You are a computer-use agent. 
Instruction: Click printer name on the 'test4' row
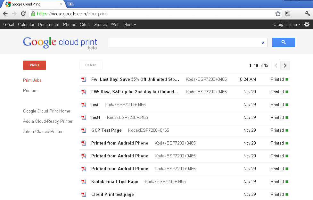click(x=128, y=118)
